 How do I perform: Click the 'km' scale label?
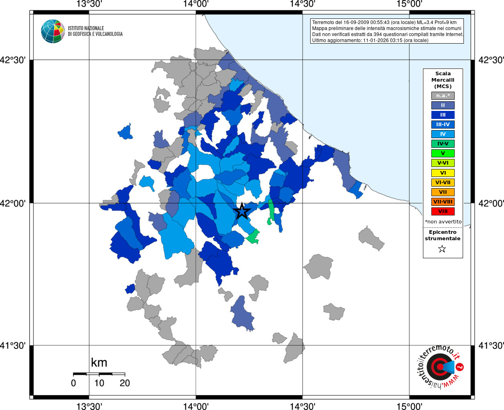point(99,363)
